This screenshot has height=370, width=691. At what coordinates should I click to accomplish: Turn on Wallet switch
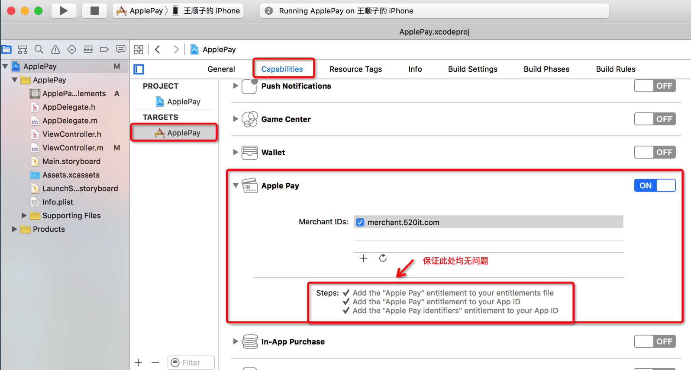655,152
